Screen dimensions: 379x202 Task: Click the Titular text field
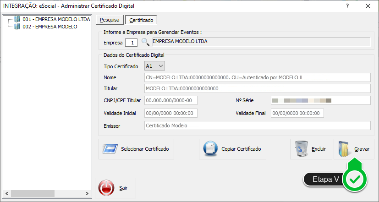point(257,88)
